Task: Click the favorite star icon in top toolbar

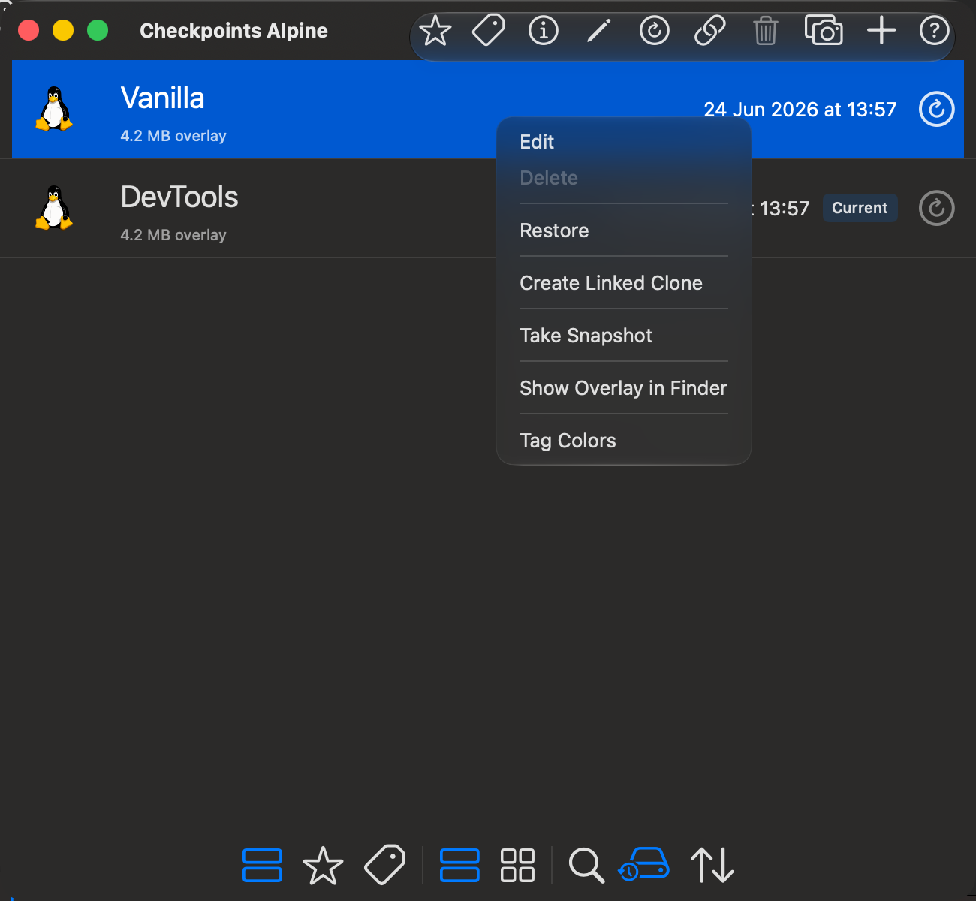Action: 435,31
